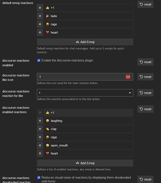Add Emoji to default emoji reactions

(x=85, y=42)
